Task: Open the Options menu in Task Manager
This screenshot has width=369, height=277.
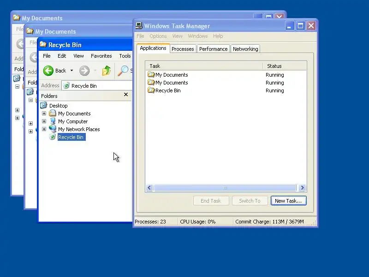Action: tap(158, 36)
